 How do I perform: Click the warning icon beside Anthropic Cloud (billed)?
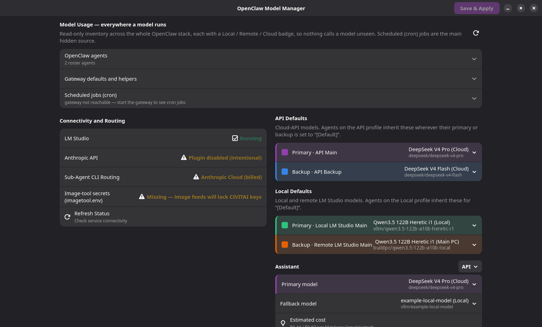196,177
